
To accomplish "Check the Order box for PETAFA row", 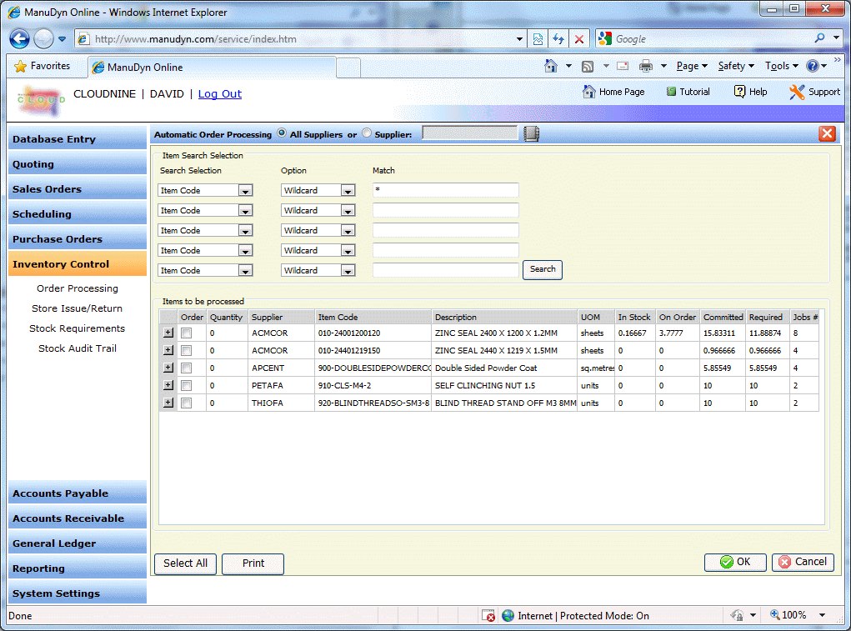I will 187,386.
